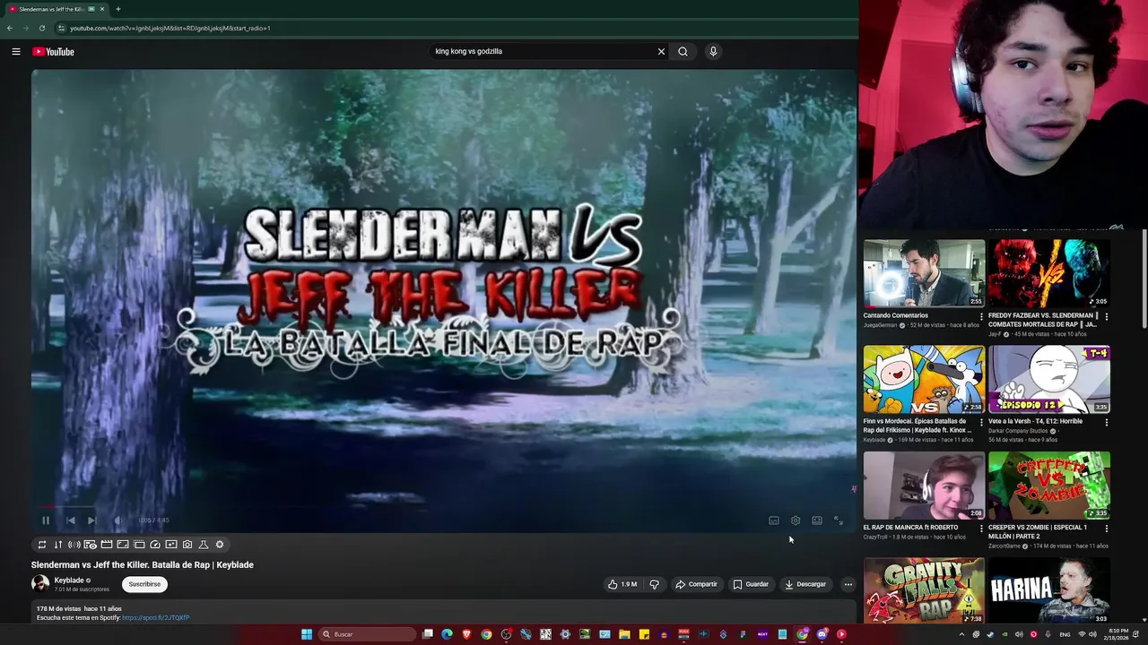Click the eye list icon in the extension toolbar

tap(91, 544)
